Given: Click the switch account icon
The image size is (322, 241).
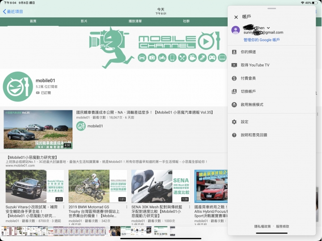Looking at the screenshot, I should point(234,91).
